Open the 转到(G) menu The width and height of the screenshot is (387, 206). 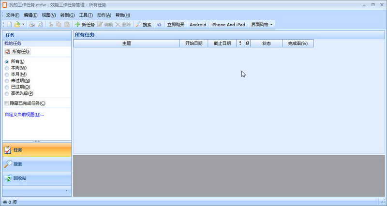point(67,15)
